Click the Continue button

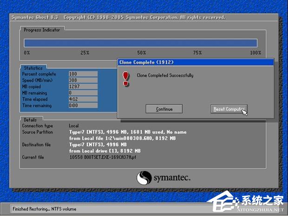(164, 109)
